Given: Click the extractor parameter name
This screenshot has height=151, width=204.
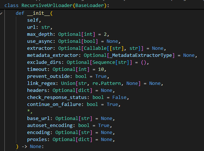Looking at the screenshot, I should pyautogui.click(x=40, y=48).
